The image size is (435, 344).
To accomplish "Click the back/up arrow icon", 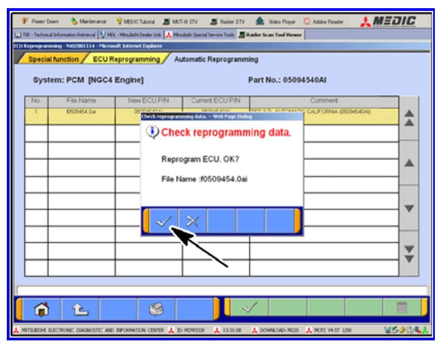I will coord(80,309).
